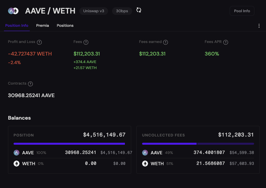The height and width of the screenshot is (188, 266).
Task: Click AAVE token icon in Uncollected Fees
Action: tap(145, 153)
